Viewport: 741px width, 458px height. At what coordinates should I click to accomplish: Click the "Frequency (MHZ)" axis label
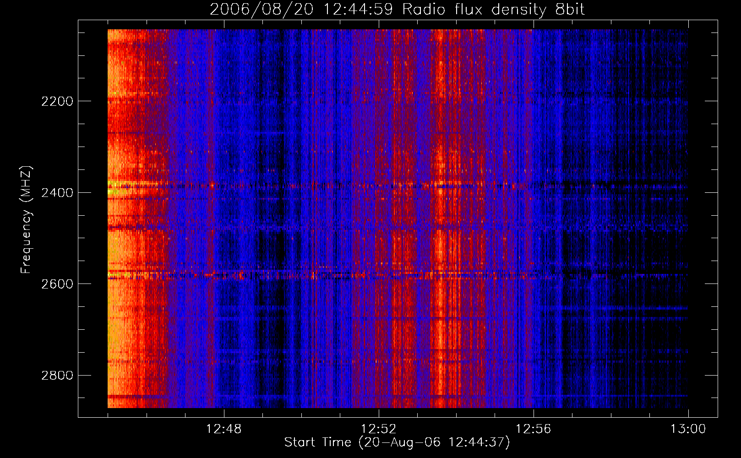[26, 220]
